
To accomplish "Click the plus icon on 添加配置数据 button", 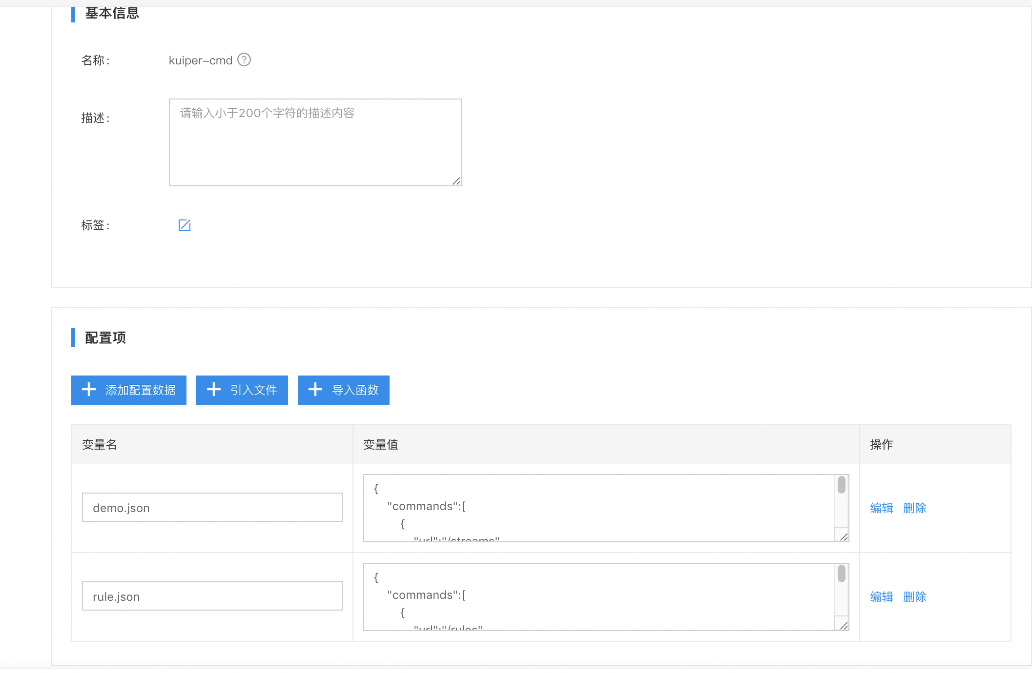I will (x=89, y=390).
